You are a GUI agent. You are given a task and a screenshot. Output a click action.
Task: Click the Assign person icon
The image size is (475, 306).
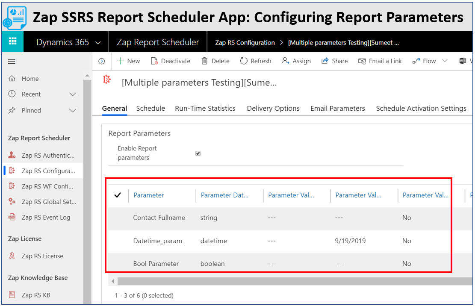[x=285, y=61]
